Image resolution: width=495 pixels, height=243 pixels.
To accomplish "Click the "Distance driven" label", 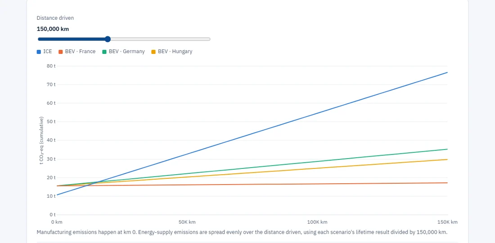I will [55, 18].
